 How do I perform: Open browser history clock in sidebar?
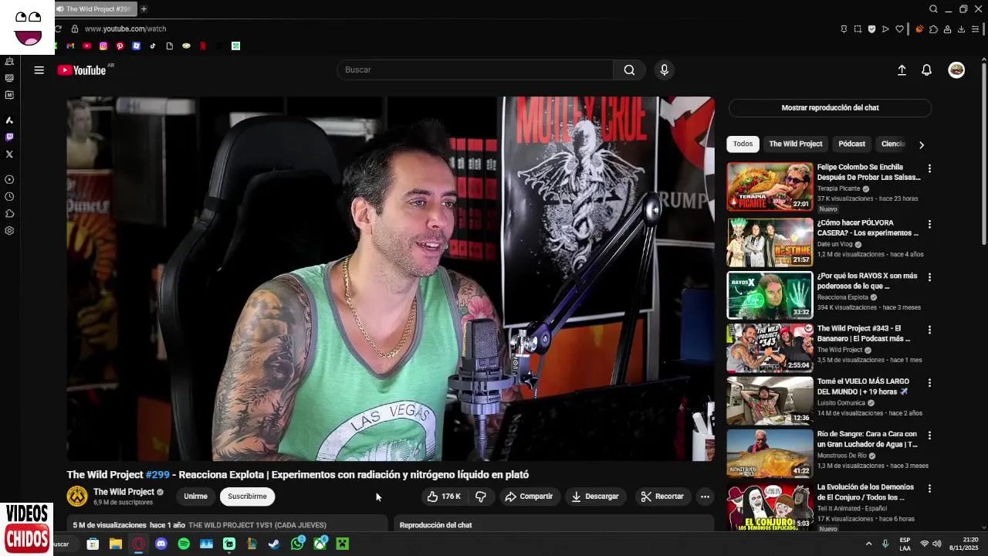9,197
